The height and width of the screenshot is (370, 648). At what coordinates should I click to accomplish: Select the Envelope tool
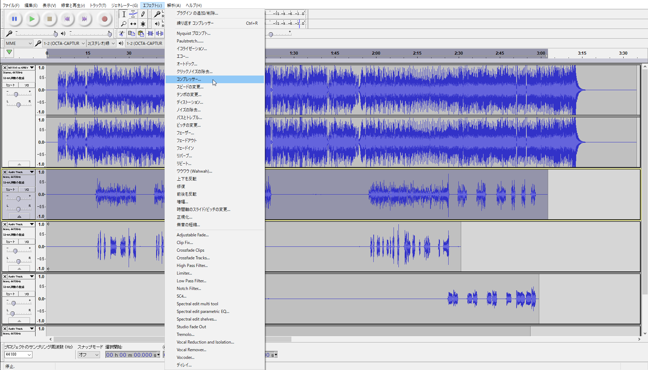133,14
